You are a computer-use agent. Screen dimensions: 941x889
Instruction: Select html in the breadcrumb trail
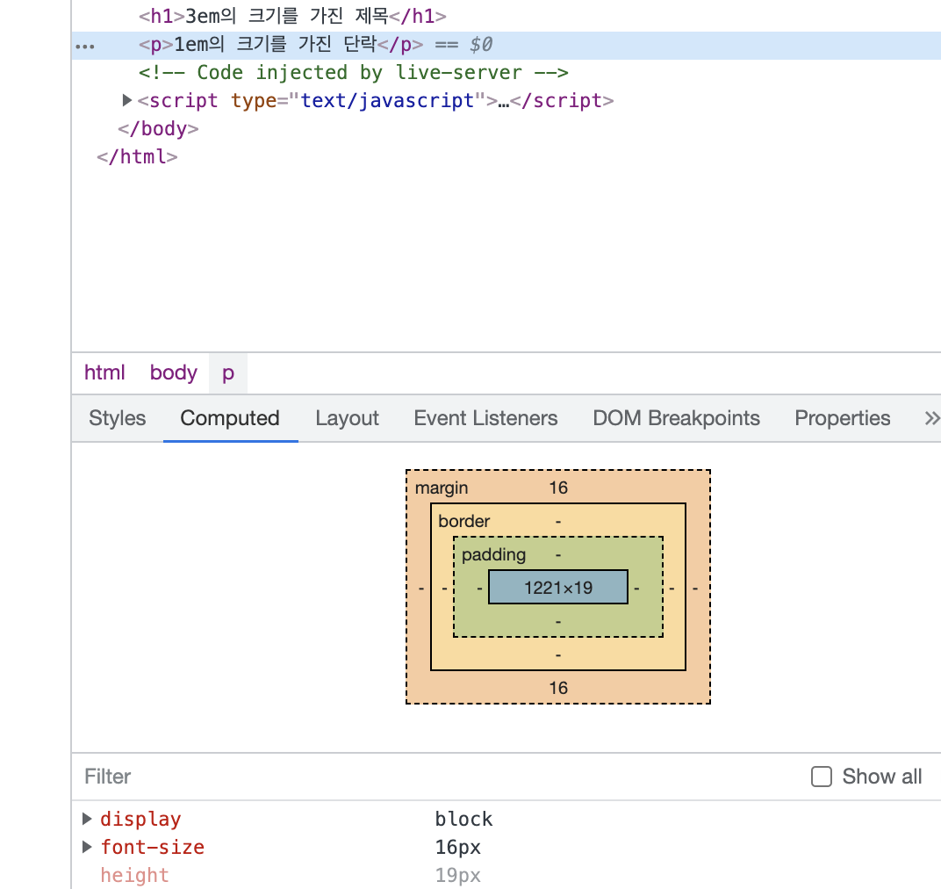click(104, 373)
